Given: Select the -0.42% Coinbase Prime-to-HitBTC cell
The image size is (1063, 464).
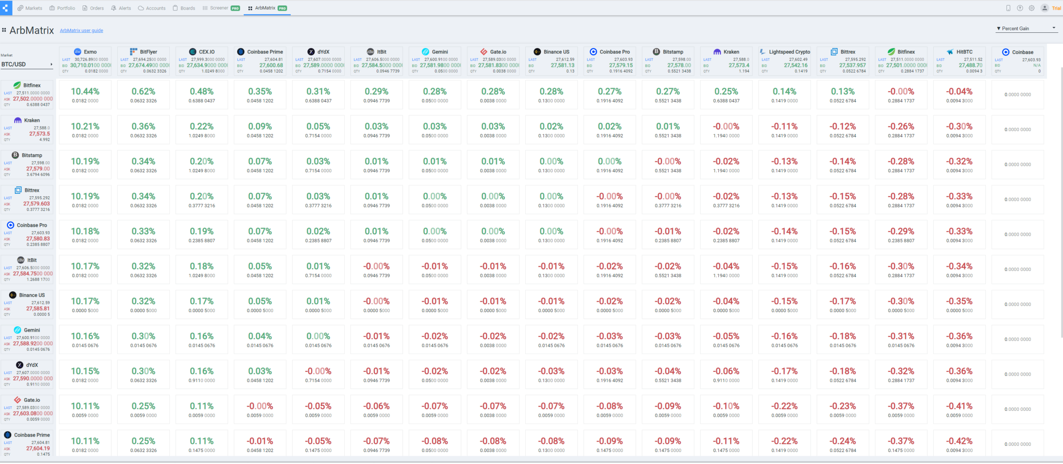Looking at the screenshot, I should coord(960,443).
